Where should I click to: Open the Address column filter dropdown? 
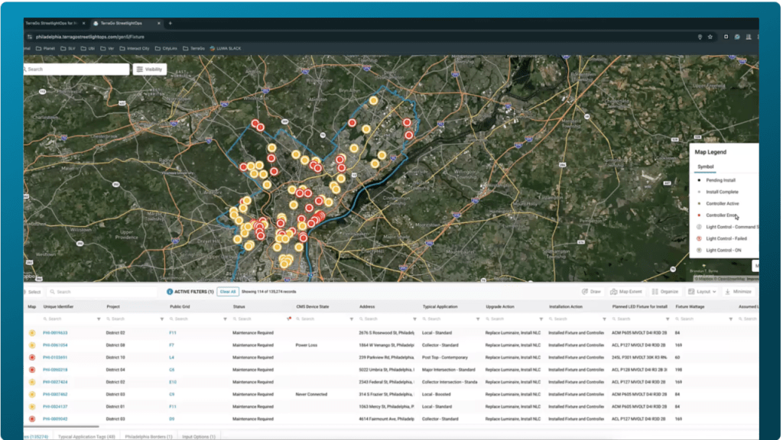414,319
